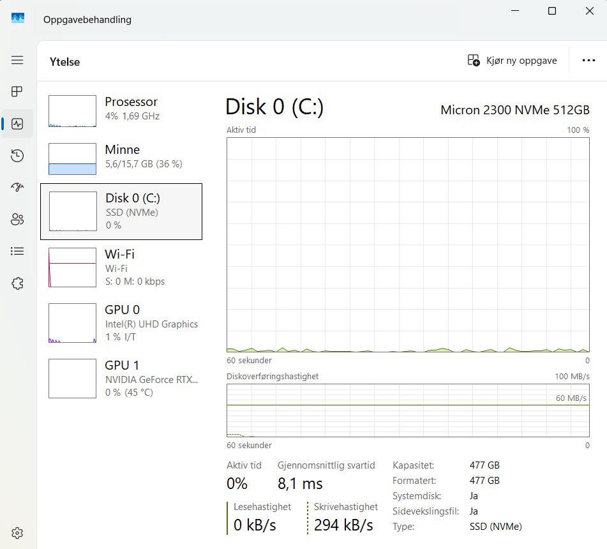Open Startup apps page icon
Viewport: 607px width, 549px height.
(17, 188)
